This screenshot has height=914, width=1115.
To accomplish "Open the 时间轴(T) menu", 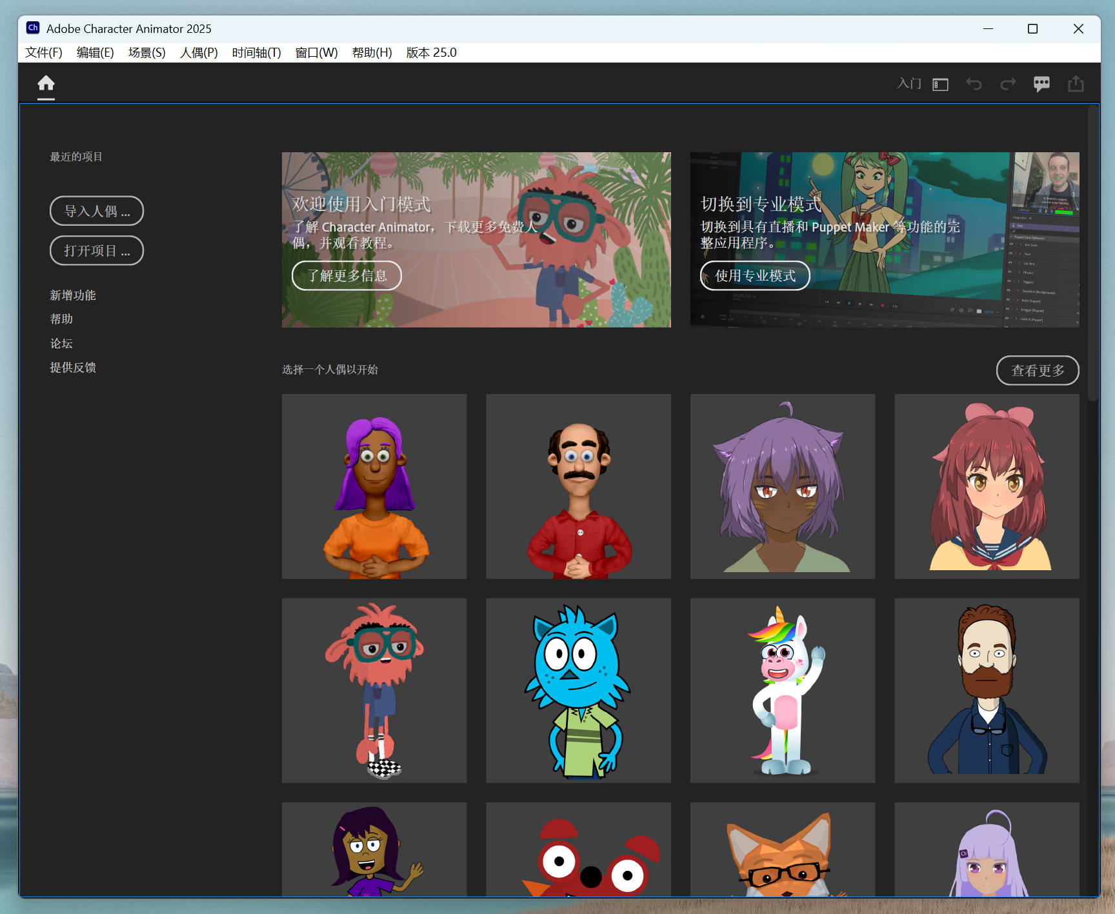I will click(257, 52).
